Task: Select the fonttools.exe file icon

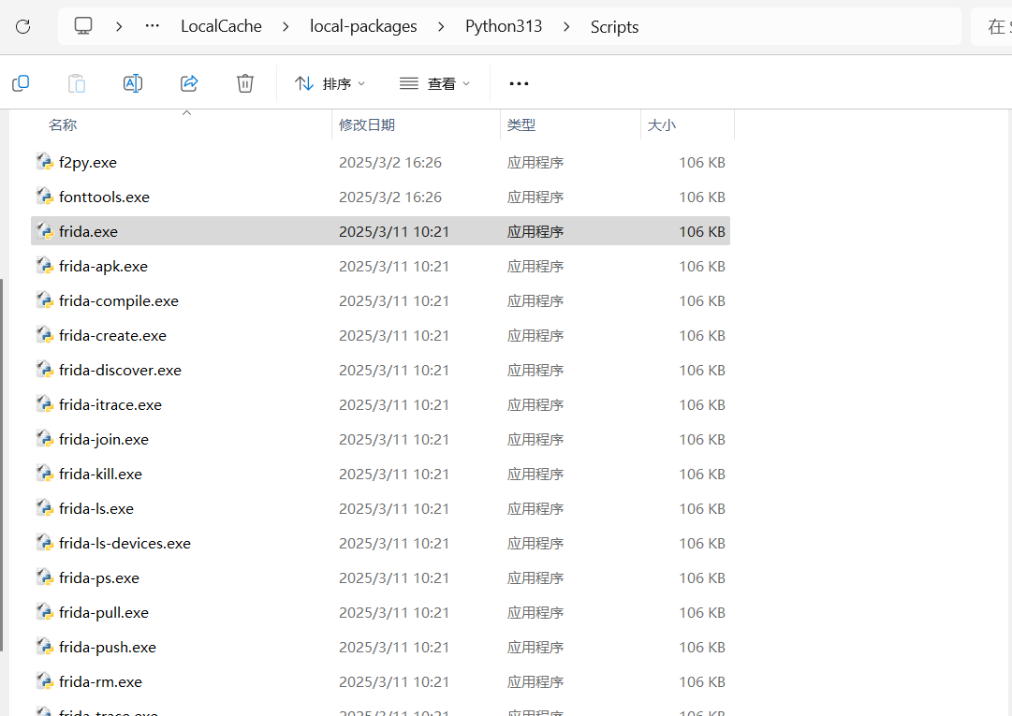Action: point(44,197)
